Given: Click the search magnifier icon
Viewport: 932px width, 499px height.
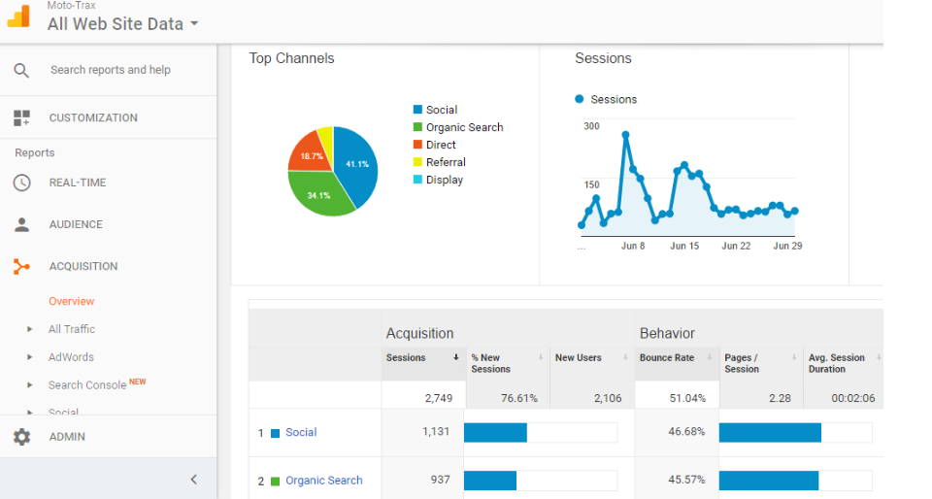Looking at the screenshot, I should 21,70.
